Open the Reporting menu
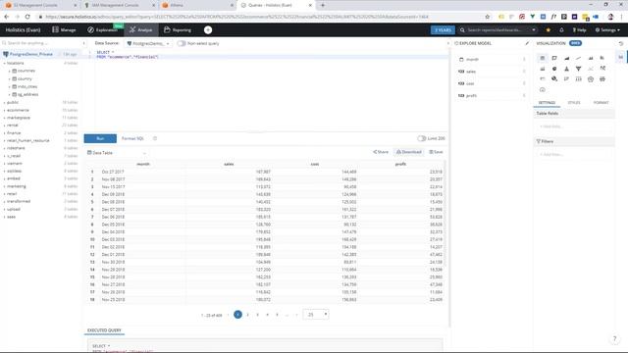The image size is (628, 353). coord(178,30)
